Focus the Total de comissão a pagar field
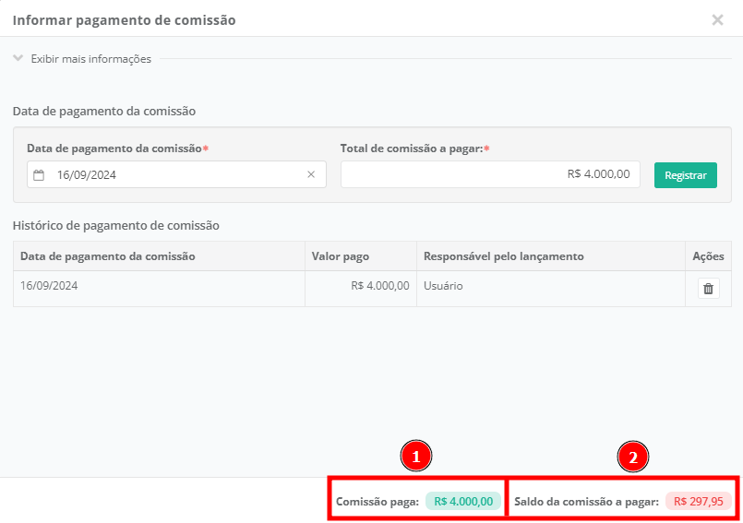This screenshot has width=743, height=523. pos(489,174)
